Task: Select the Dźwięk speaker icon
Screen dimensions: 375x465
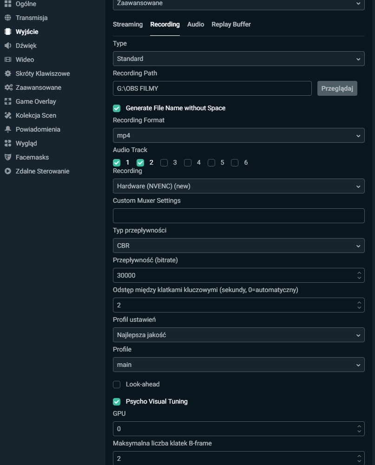Action: [x=8, y=46]
